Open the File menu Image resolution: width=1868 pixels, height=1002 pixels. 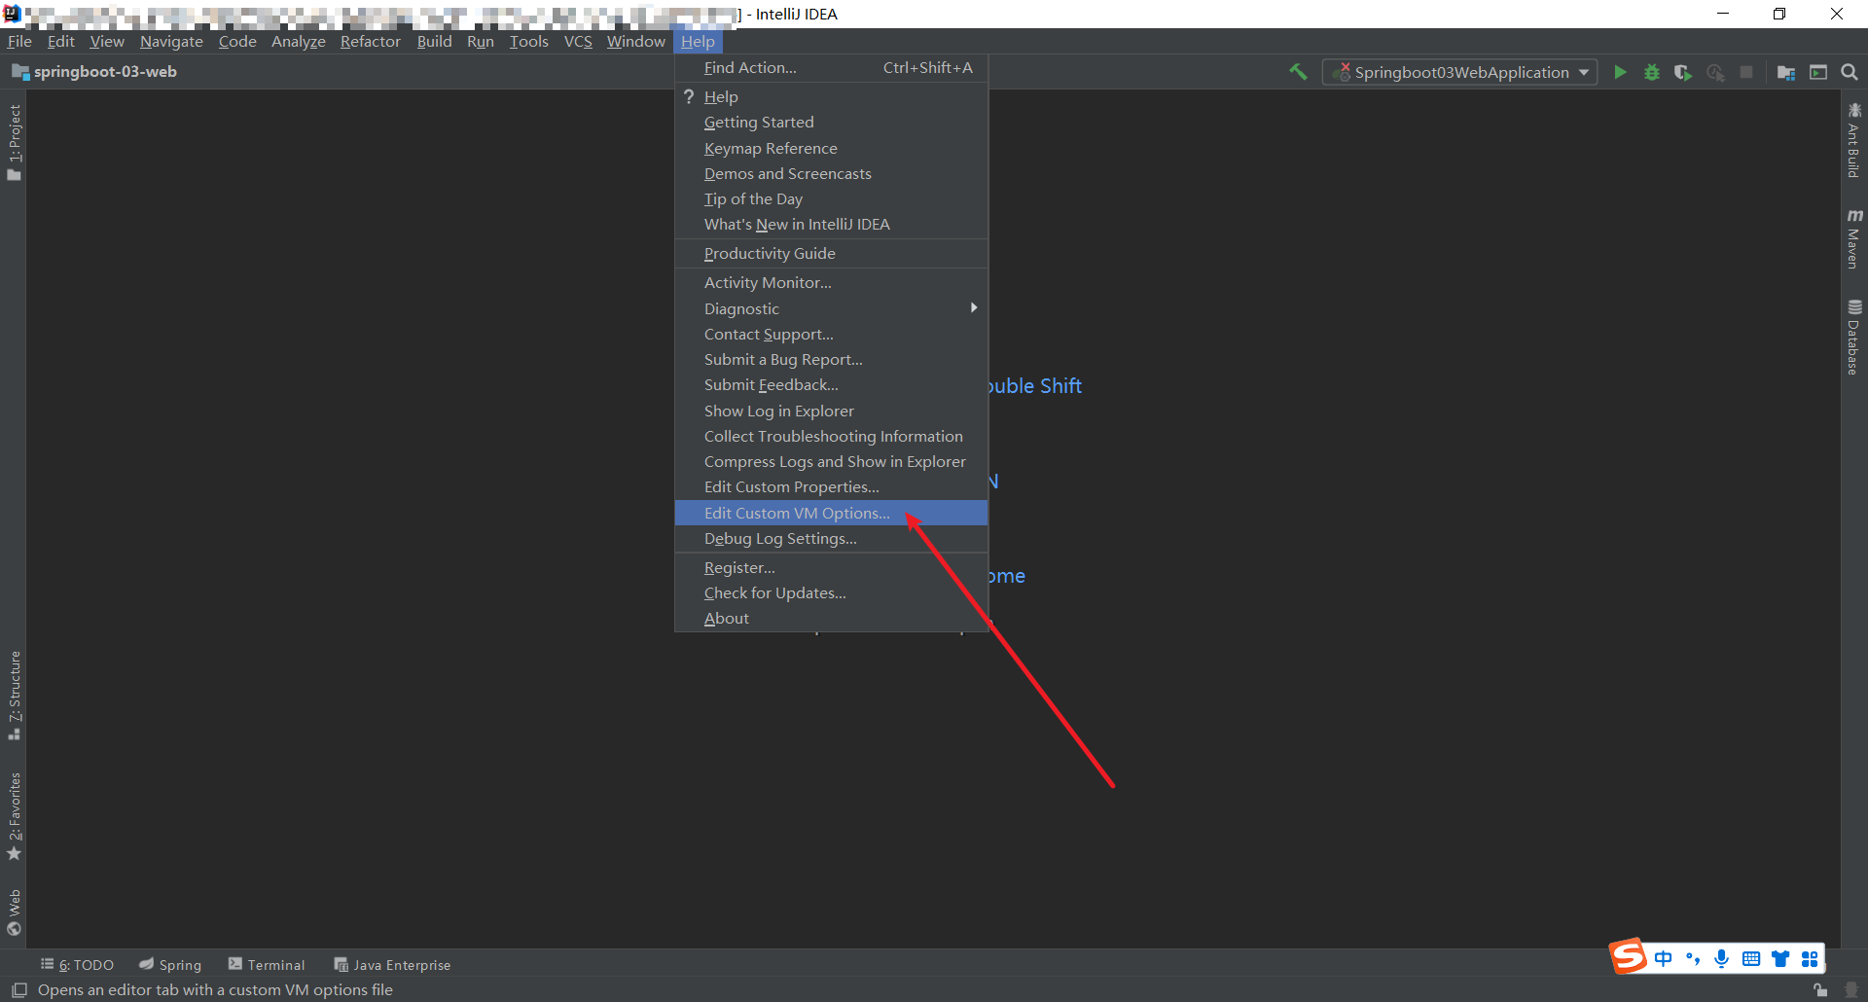pyautogui.click(x=19, y=41)
